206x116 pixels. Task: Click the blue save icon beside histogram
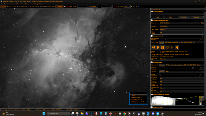point(200,104)
